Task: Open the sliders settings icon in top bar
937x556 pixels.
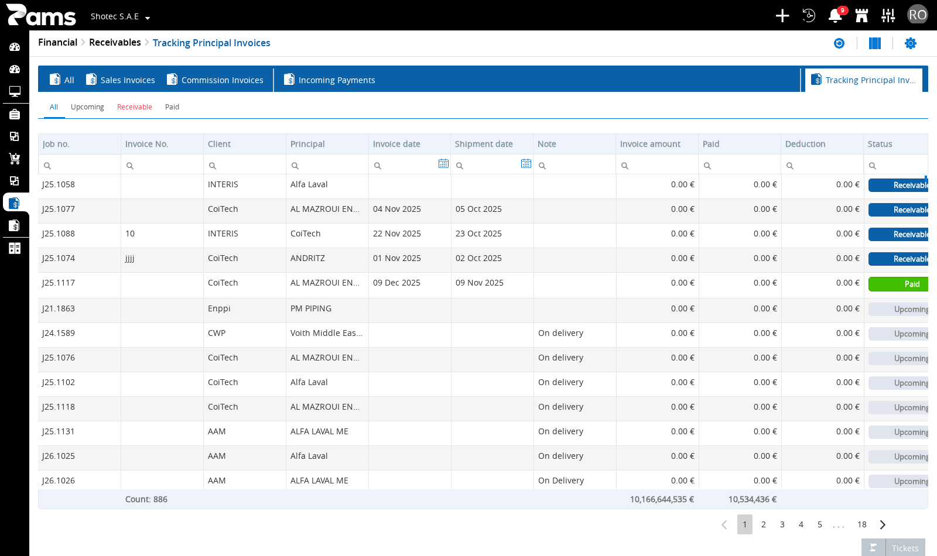Action: 888,16
